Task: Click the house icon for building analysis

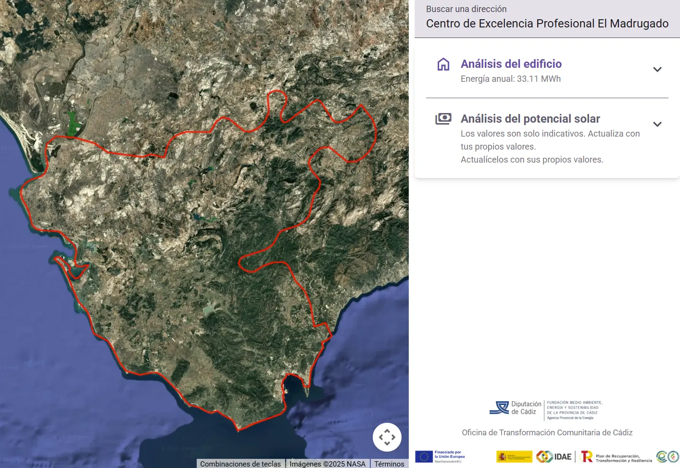Action: point(443,64)
